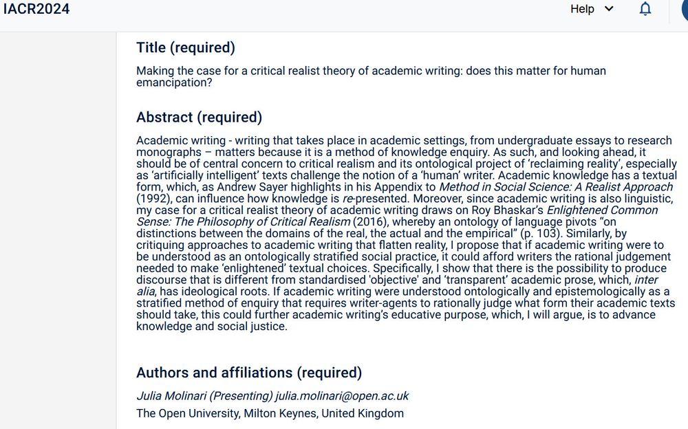
Task: Click the chevron arrow next to Help
Action: [x=607, y=10]
